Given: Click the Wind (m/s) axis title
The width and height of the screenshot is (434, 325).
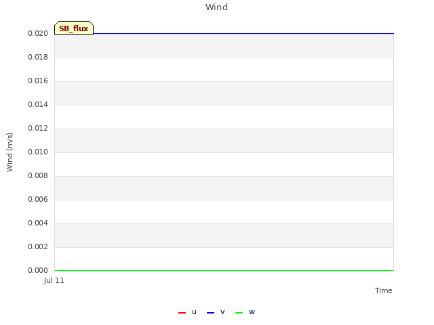Looking at the screenshot, I should (9, 152).
